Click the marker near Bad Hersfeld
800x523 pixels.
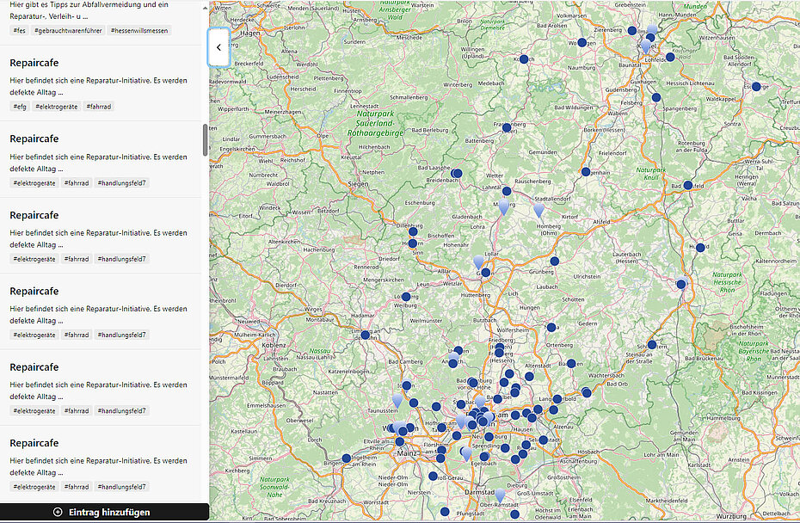coord(686,184)
